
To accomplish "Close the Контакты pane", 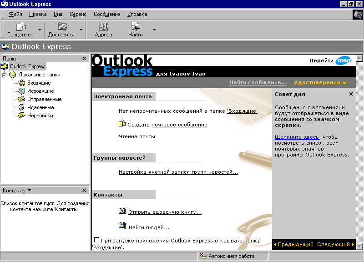I will click(84, 190).
